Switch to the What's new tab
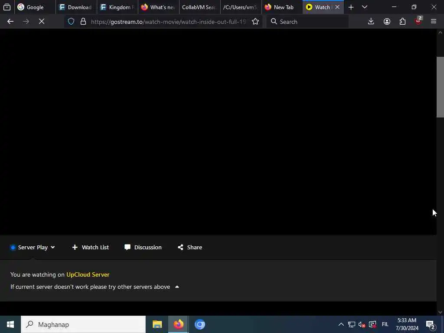444x333 pixels. [159, 7]
